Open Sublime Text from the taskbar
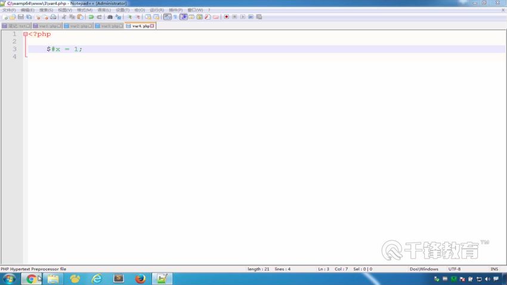 (118, 278)
